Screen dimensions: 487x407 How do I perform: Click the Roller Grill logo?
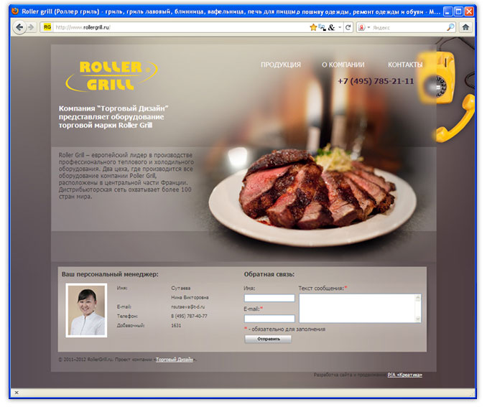[x=111, y=75]
